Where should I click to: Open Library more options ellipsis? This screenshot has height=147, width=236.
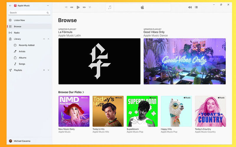44,39
